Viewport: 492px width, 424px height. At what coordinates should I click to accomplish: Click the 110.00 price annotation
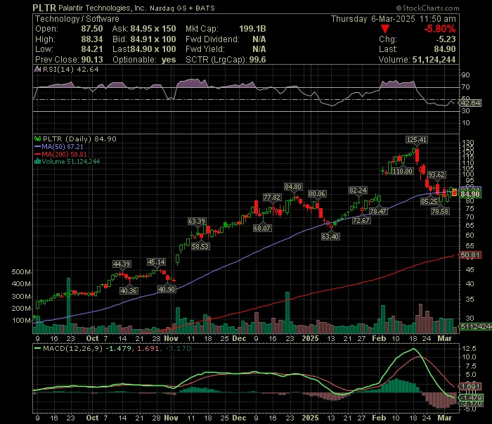(x=403, y=172)
